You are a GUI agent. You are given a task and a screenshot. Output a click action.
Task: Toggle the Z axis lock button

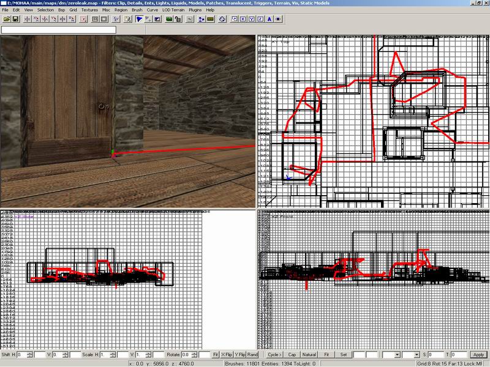(x=260, y=20)
